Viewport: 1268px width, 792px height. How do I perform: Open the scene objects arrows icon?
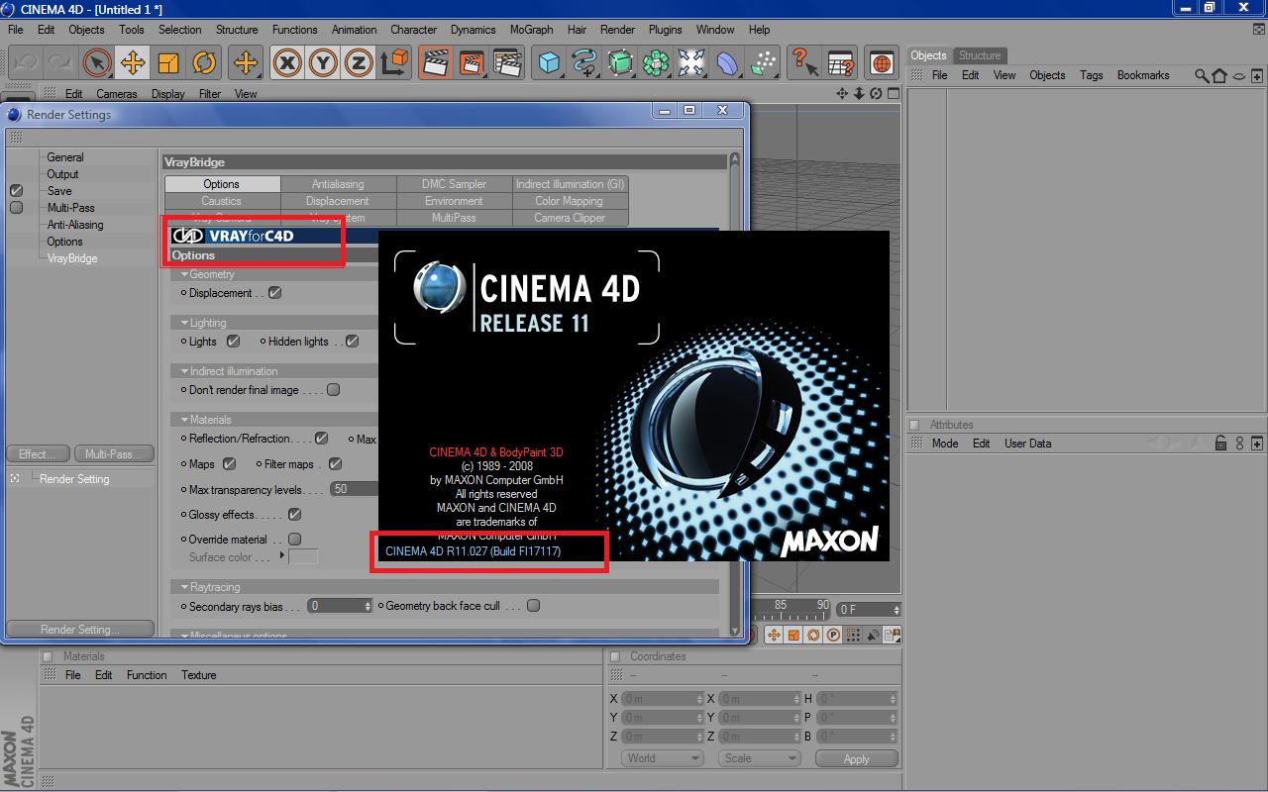click(691, 63)
